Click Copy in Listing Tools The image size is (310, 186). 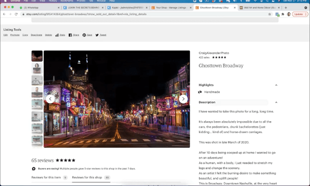click(25, 35)
